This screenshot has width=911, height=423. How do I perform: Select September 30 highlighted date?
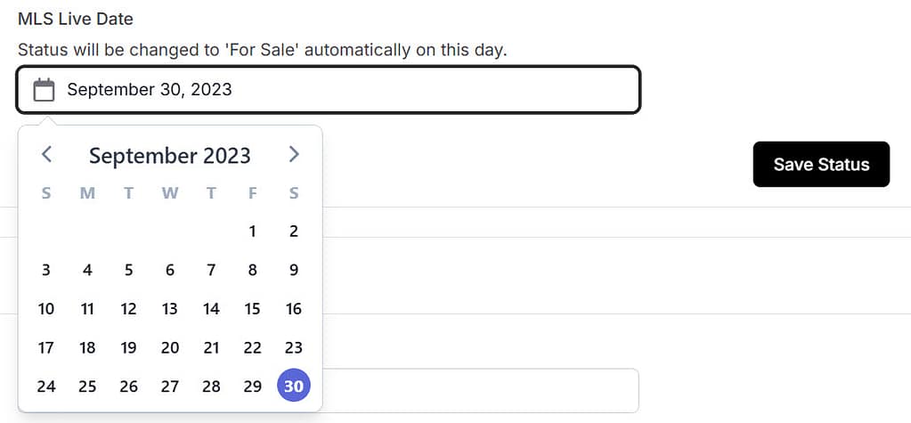click(294, 386)
